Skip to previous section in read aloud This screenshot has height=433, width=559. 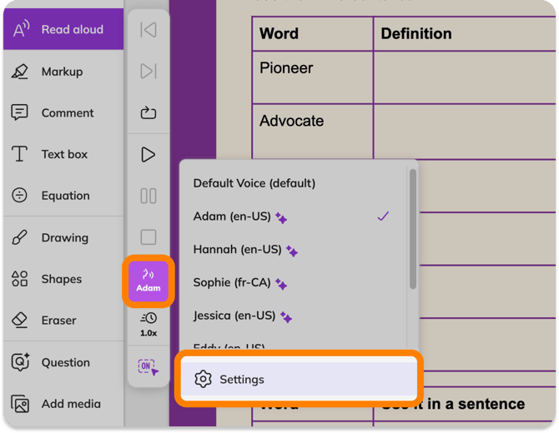coord(149,29)
